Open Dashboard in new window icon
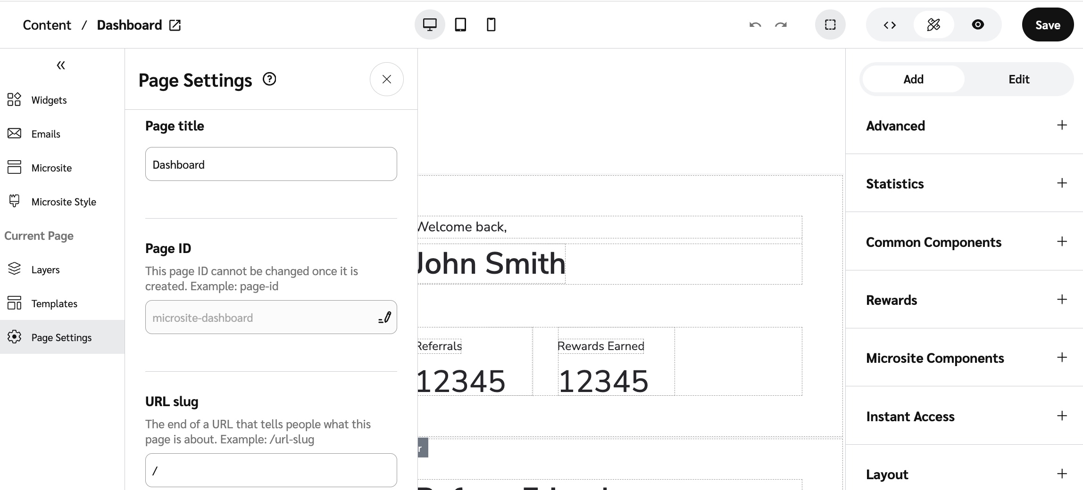This screenshot has height=490, width=1083. point(175,25)
